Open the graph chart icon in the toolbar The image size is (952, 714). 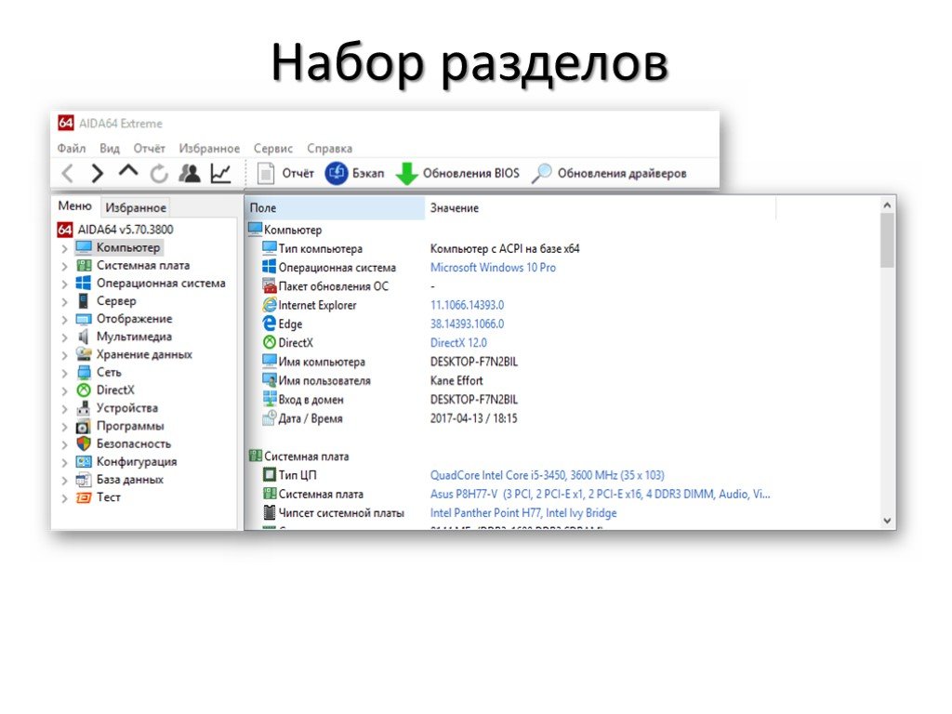[x=220, y=174]
